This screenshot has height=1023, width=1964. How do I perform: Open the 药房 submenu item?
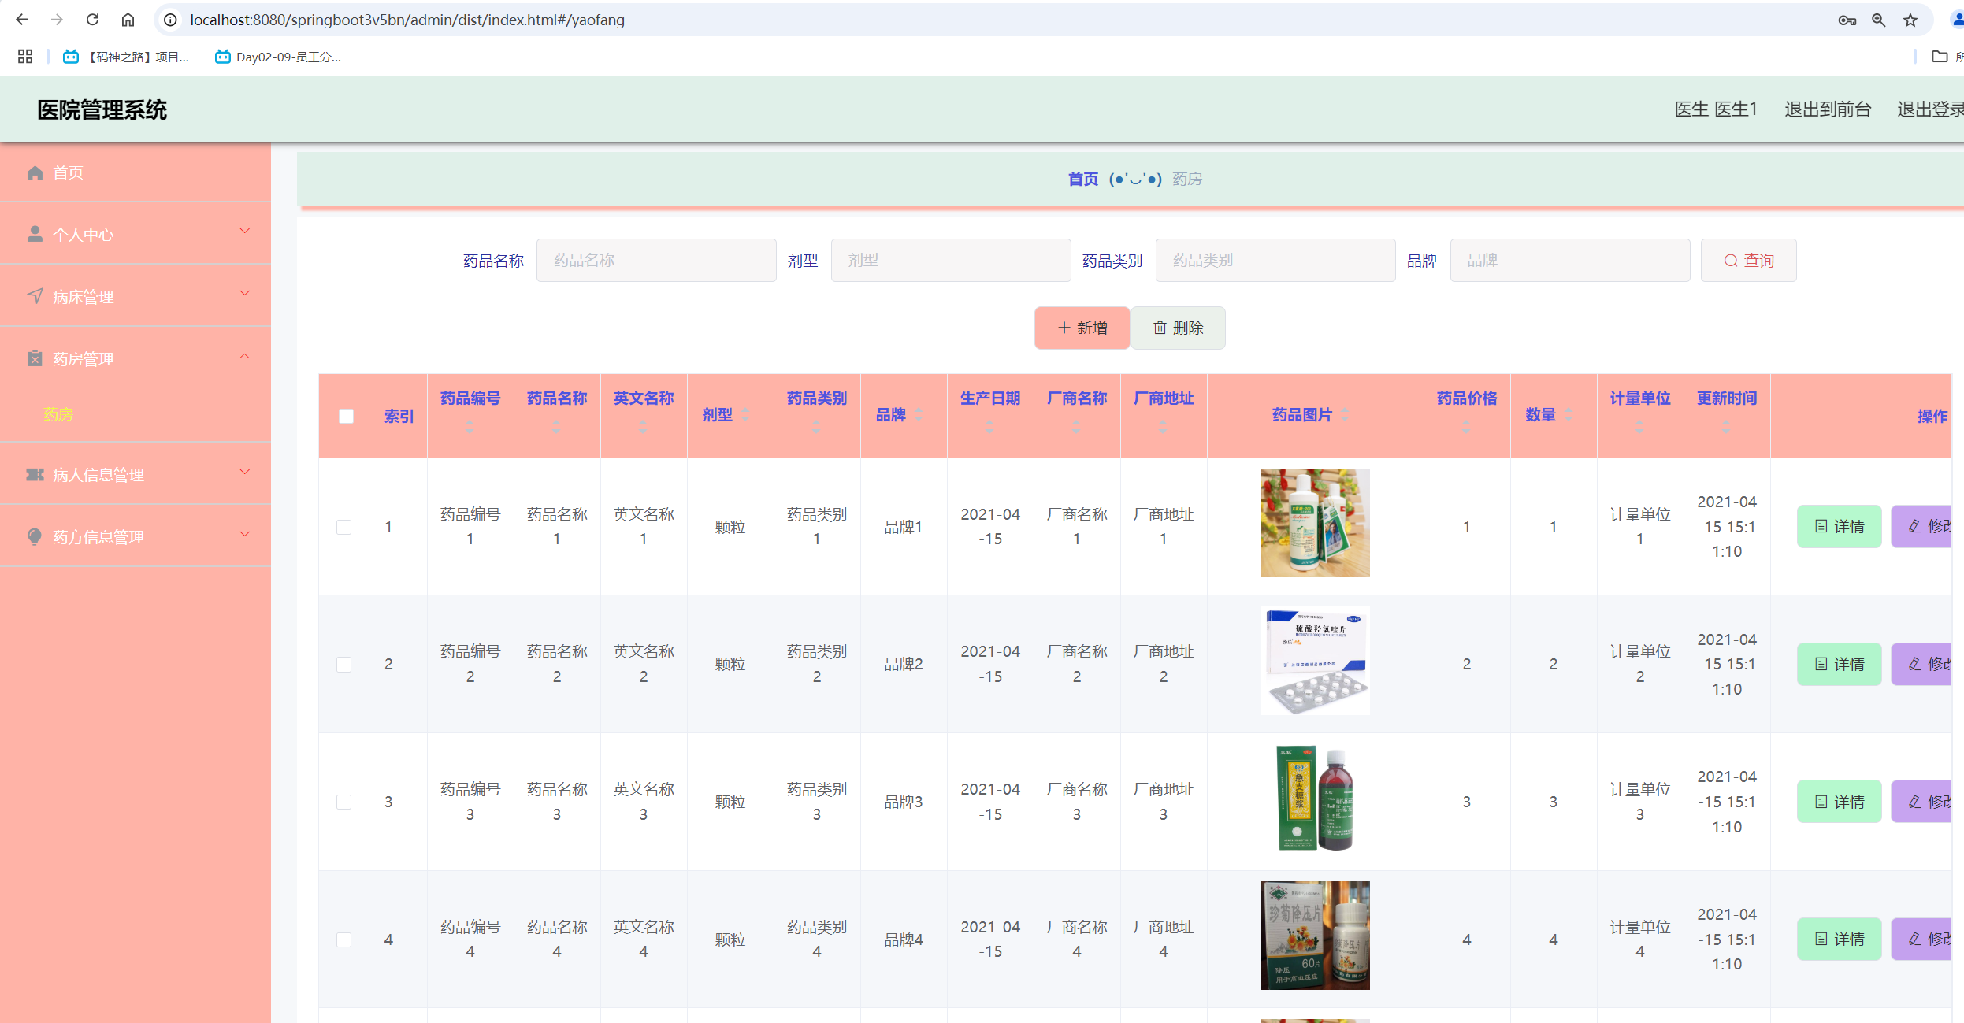coord(58,414)
